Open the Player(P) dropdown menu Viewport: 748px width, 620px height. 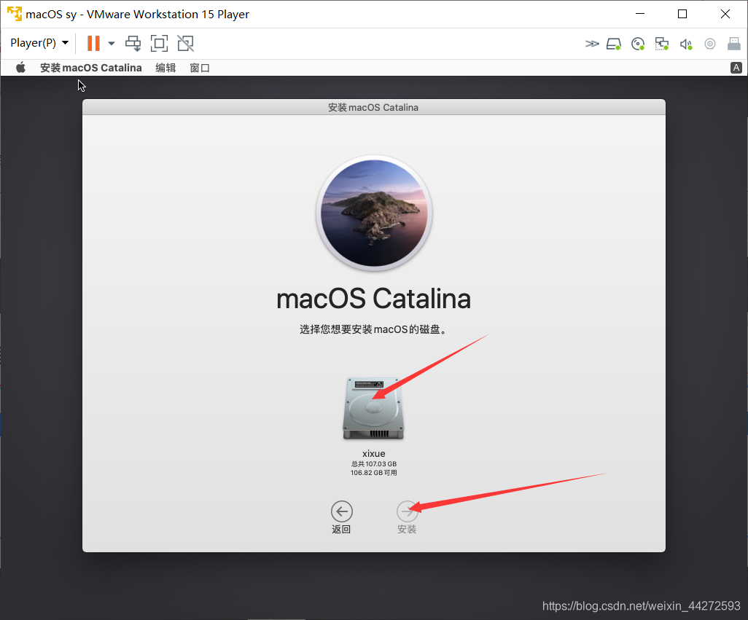pyautogui.click(x=39, y=43)
